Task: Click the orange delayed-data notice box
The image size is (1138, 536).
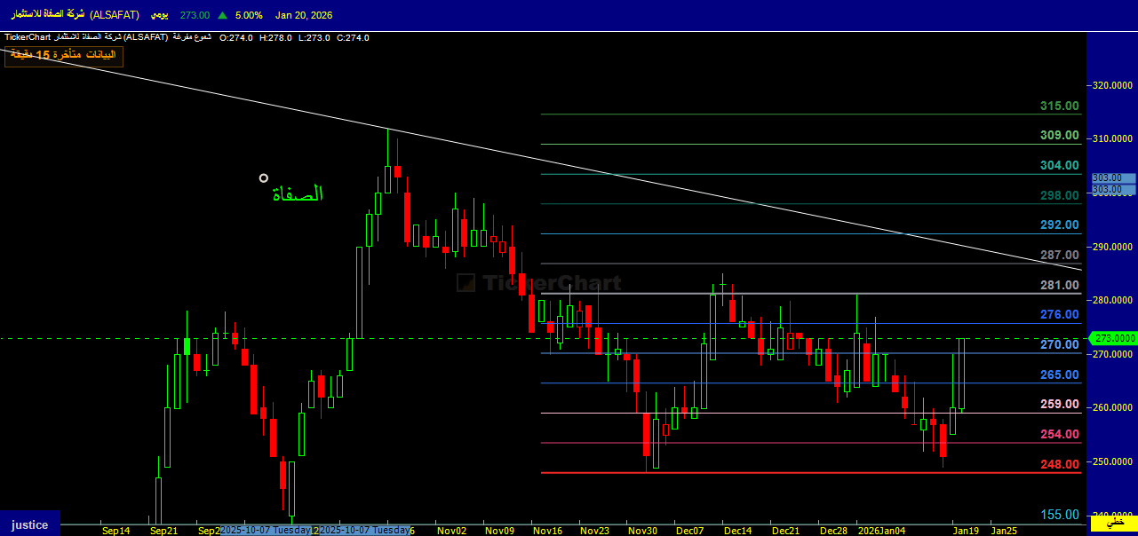Action: pyautogui.click(x=63, y=56)
